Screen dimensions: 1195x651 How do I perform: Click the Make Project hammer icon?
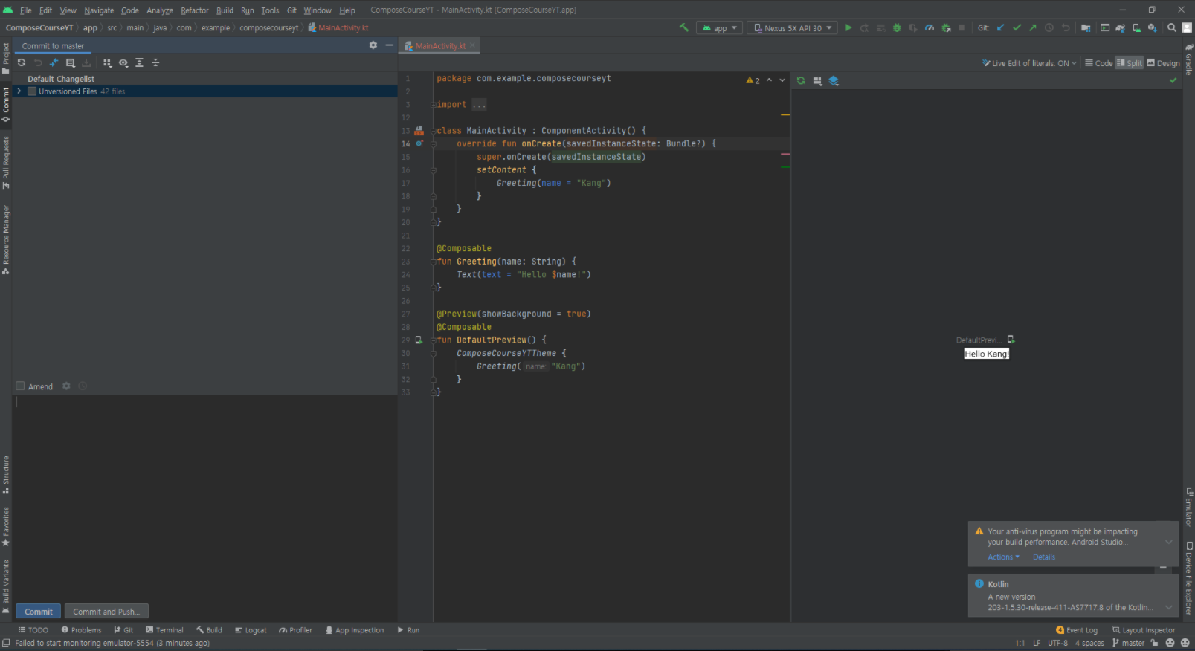point(683,27)
